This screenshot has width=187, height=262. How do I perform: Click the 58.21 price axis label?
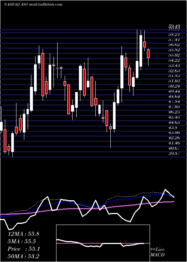tap(174, 34)
